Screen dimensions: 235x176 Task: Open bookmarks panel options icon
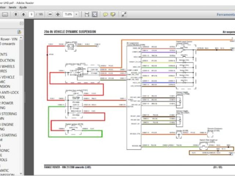click(19, 32)
